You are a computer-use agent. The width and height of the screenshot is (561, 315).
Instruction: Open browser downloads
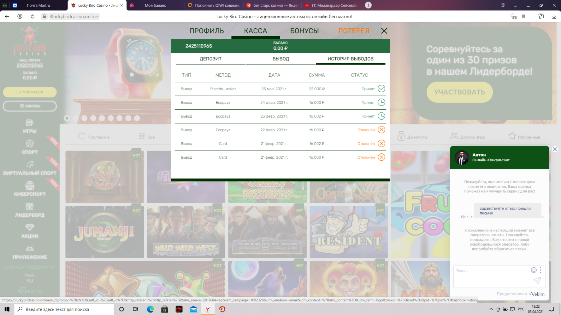(554, 16)
